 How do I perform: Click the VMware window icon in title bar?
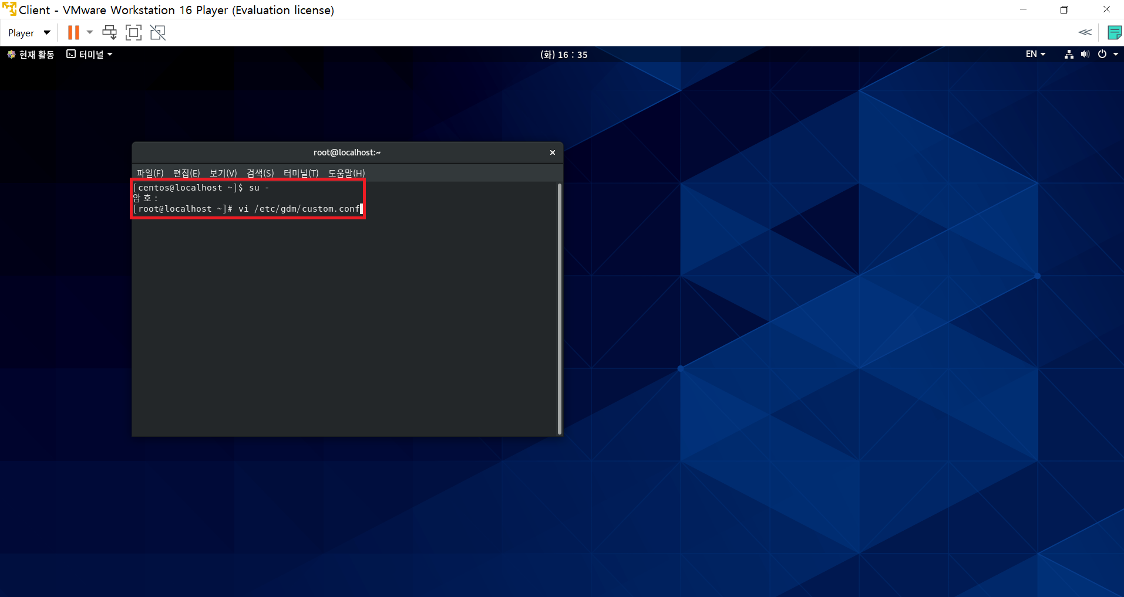point(9,9)
